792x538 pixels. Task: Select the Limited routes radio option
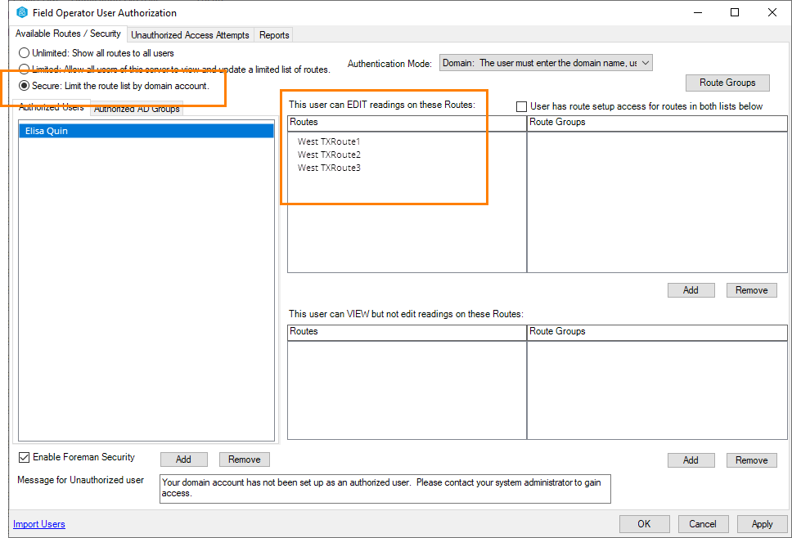(25, 69)
